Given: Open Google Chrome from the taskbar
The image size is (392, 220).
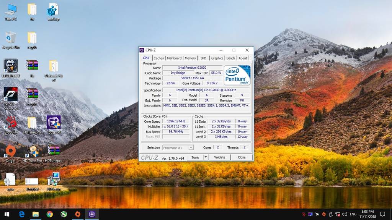Looking at the screenshot, I should tap(50, 214).
